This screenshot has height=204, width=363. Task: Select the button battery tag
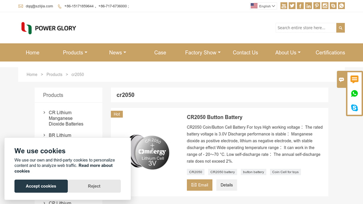tap(254, 172)
